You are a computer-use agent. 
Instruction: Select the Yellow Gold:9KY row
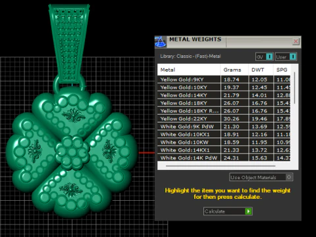tap(224, 80)
